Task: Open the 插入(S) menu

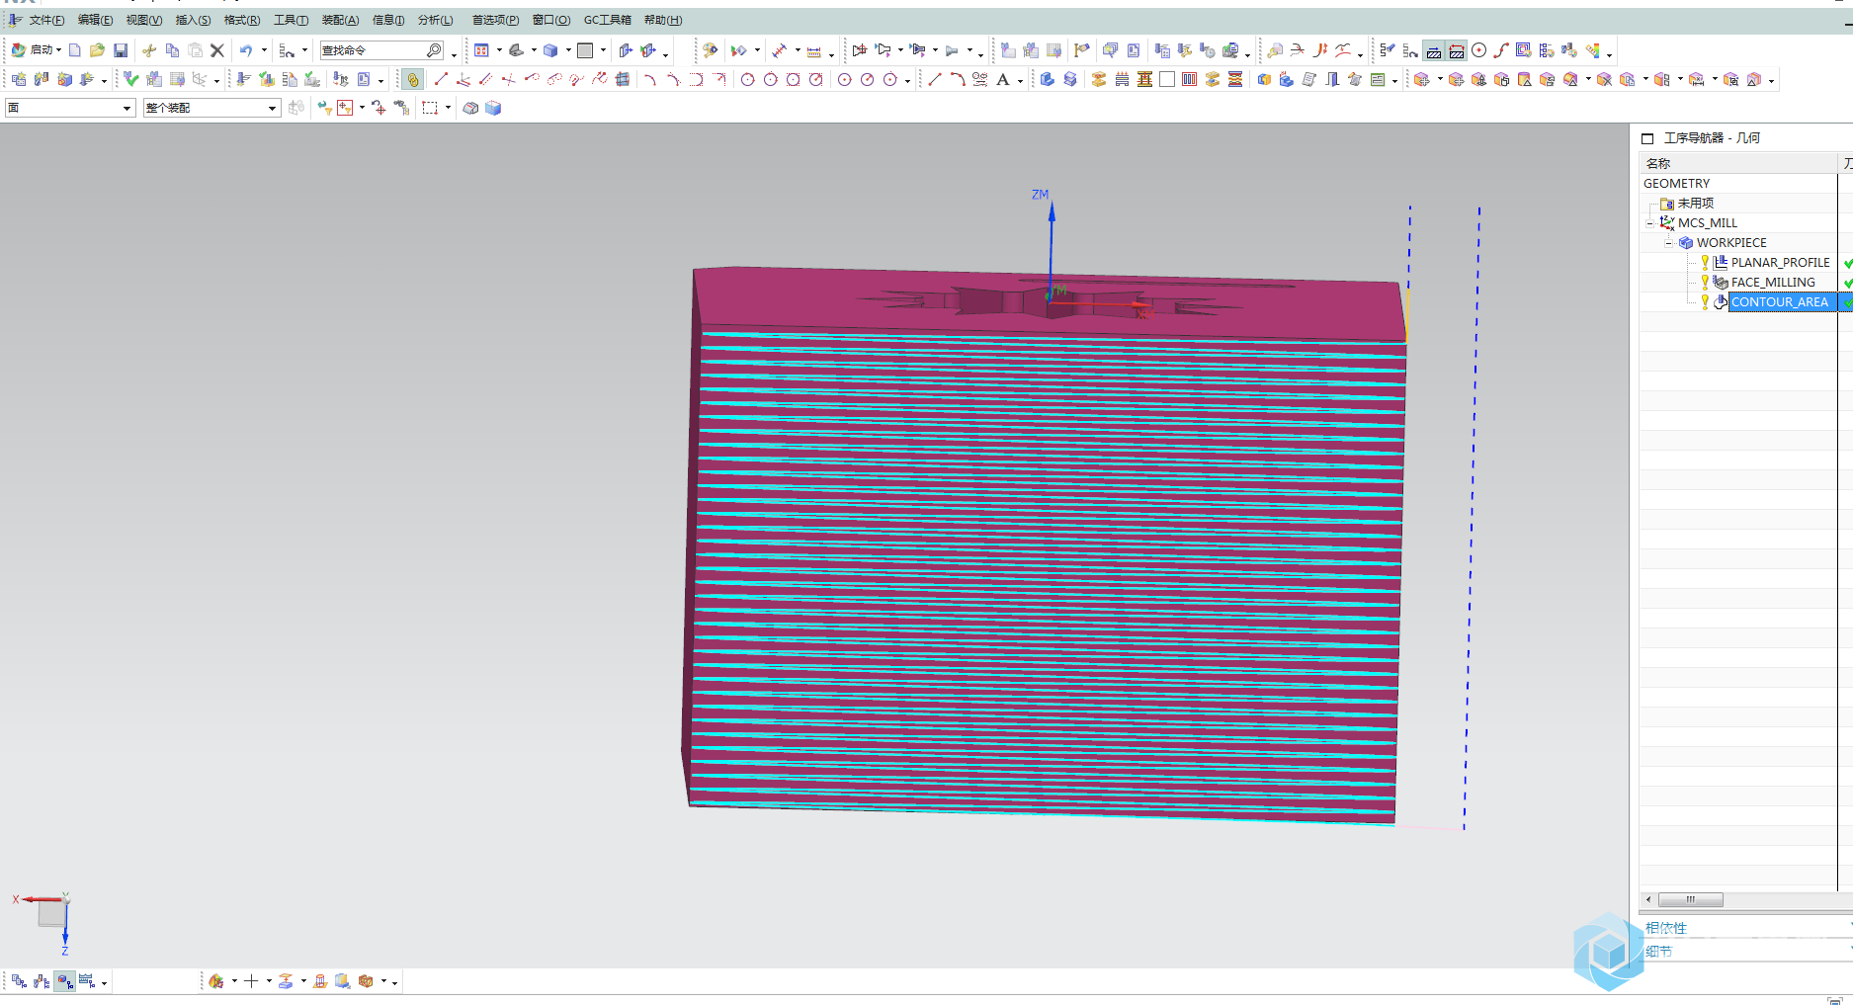Action: [x=193, y=20]
